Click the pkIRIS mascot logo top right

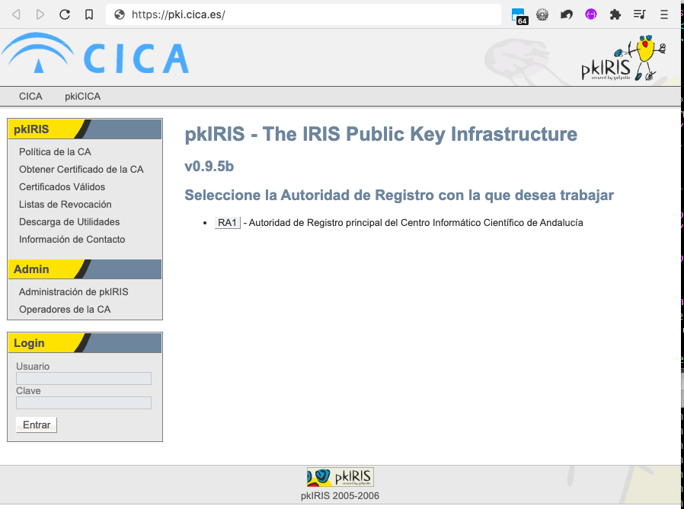[624, 59]
